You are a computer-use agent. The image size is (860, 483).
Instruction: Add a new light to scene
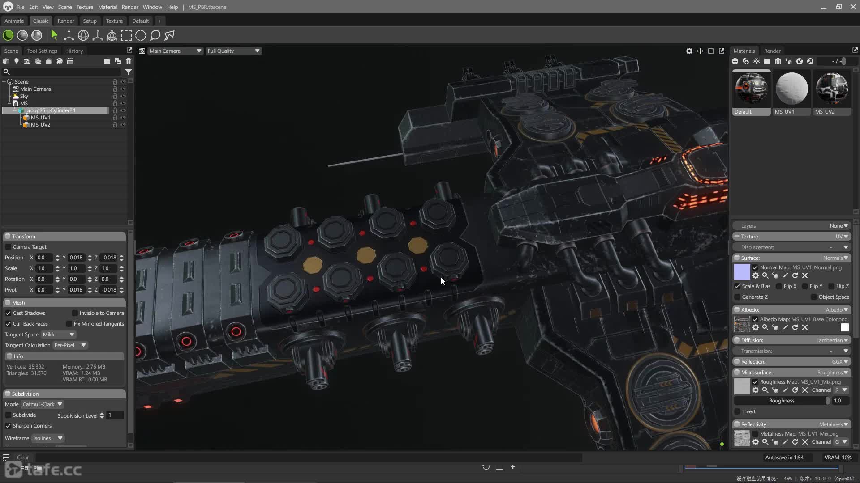click(17, 61)
